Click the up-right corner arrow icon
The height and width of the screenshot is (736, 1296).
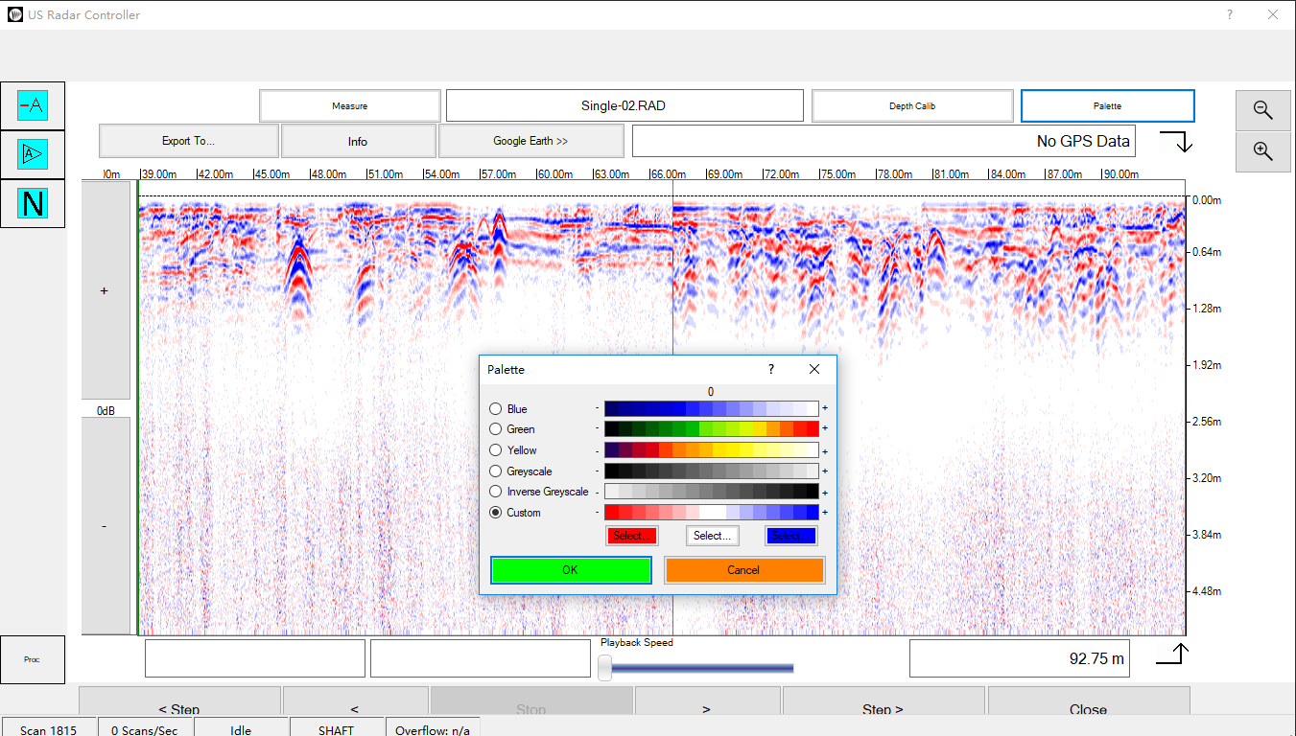point(1172,654)
